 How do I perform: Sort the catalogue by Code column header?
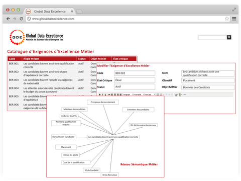[x=15, y=59]
